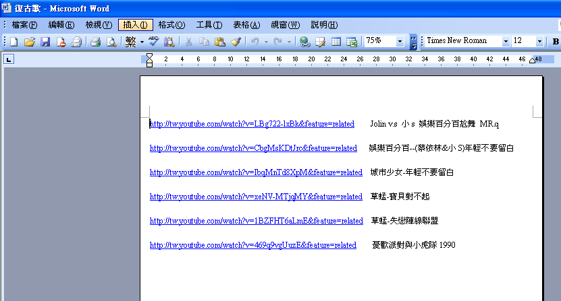Redo the last undone action
This screenshot has height=301, width=561.
click(x=278, y=42)
